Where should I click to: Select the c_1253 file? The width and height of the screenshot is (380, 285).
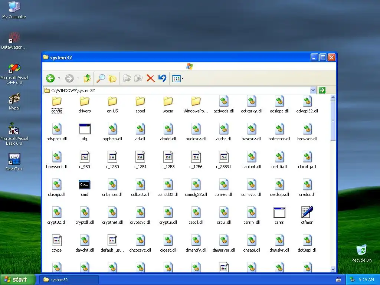tap(168, 160)
